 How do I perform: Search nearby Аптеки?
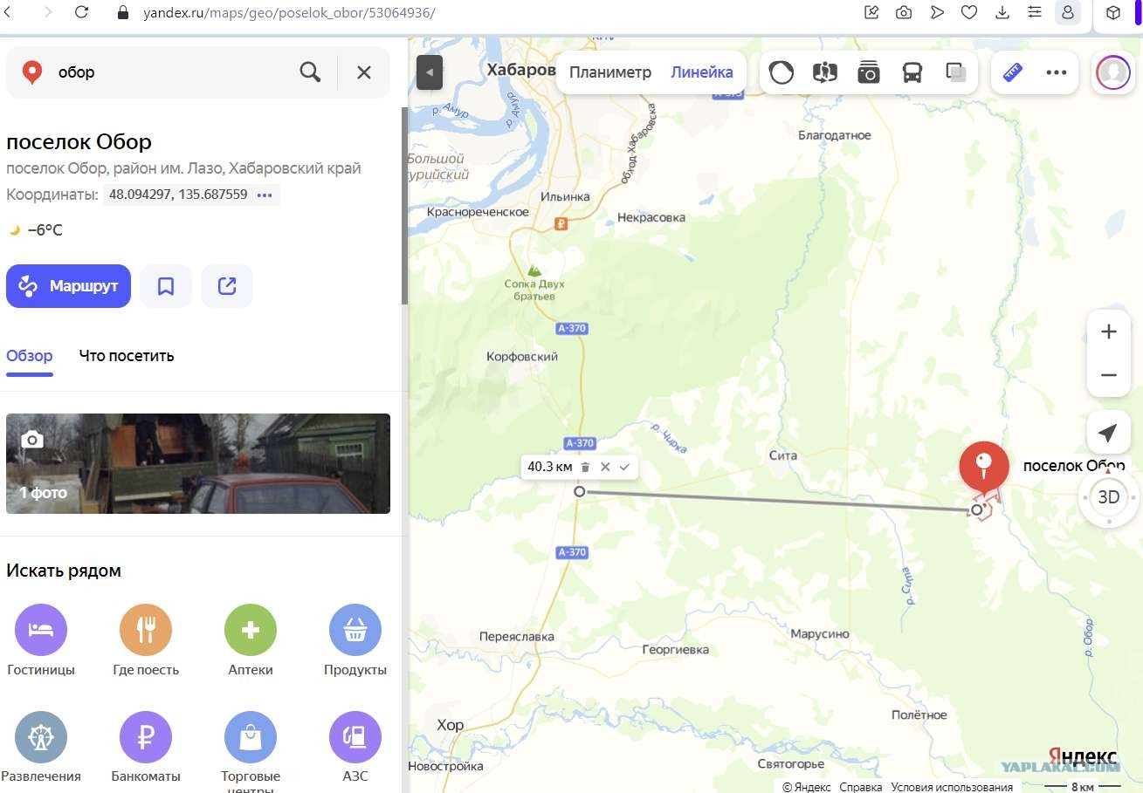pos(251,642)
